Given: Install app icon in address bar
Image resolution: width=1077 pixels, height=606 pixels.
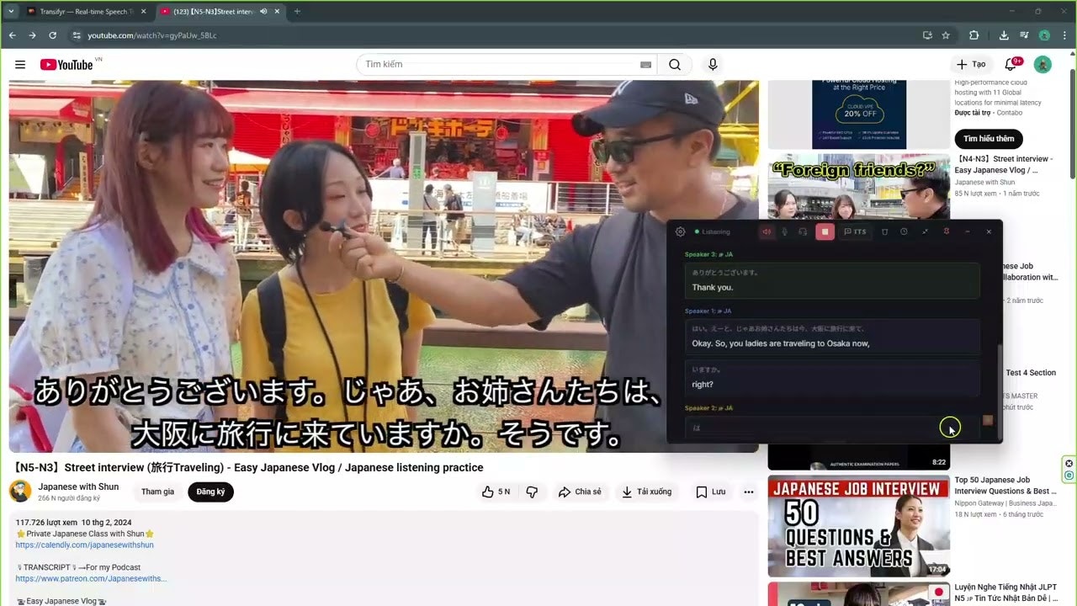Looking at the screenshot, I should click(x=927, y=35).
